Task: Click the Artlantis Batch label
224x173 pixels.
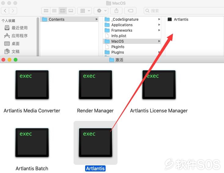Action: (32, 168)
